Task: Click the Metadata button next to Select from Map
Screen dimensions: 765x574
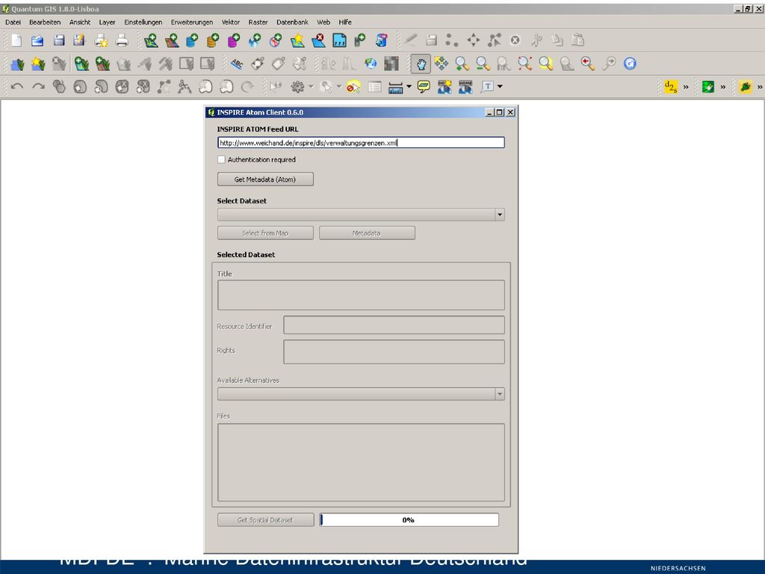Action: click(367, 233)
